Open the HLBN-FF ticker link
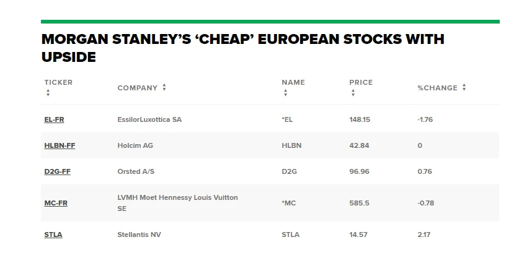 [x=60, y=145]
